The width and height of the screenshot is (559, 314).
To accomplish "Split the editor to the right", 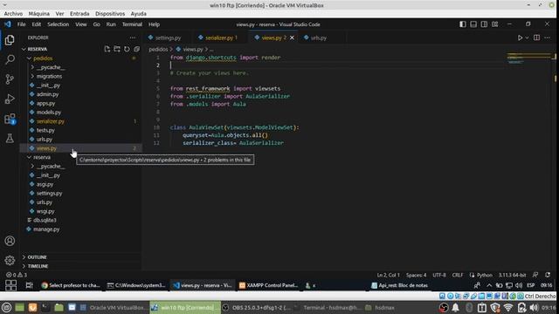I will tap(536, 38).
